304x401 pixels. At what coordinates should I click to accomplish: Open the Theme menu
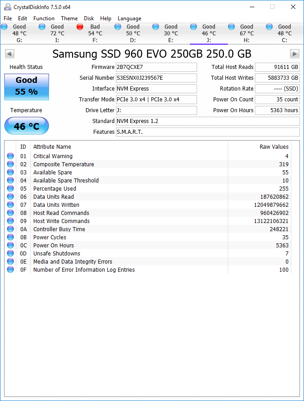click(x=69, y=18)
